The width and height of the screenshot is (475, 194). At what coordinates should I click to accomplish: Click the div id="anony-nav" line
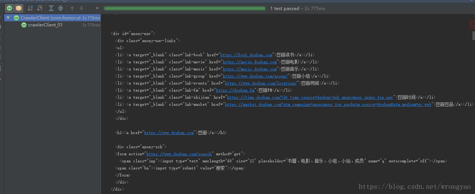coord(133,34)
